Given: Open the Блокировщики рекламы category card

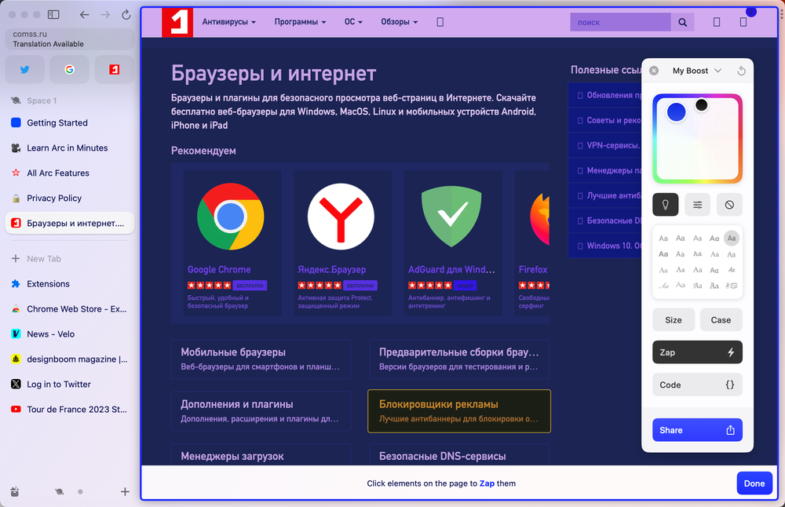Looking at the screenshot, I should (459, 411).
